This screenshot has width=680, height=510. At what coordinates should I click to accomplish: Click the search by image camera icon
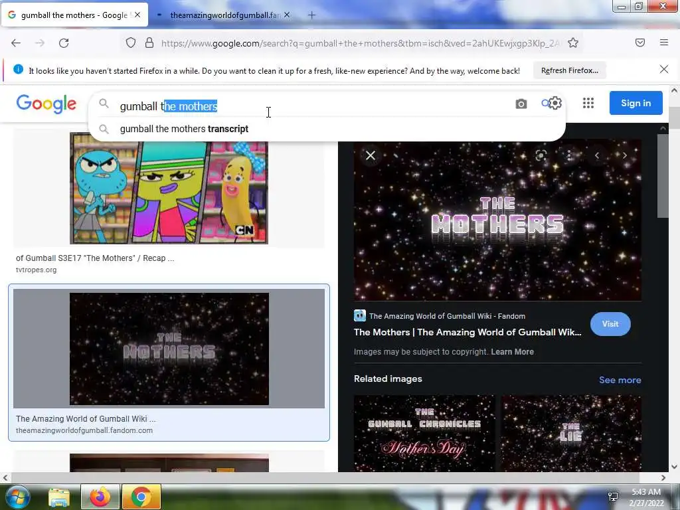521,104
